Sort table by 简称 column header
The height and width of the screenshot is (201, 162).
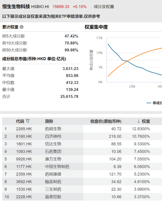click(x=49, y=121)
